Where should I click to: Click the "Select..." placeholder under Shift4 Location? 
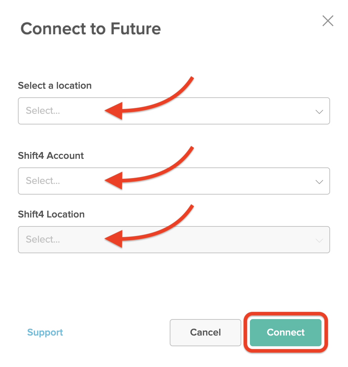(43, 240)
